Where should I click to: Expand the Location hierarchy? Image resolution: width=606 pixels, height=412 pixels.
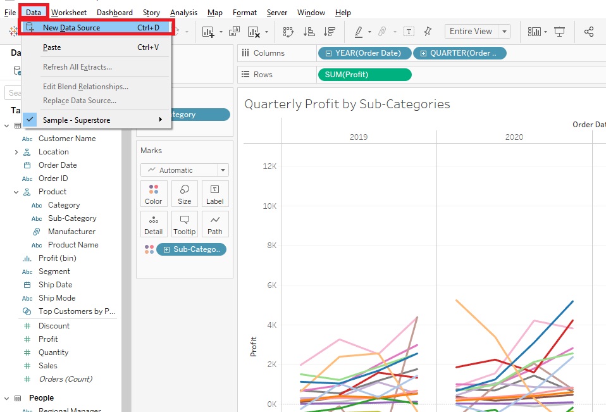16,152
